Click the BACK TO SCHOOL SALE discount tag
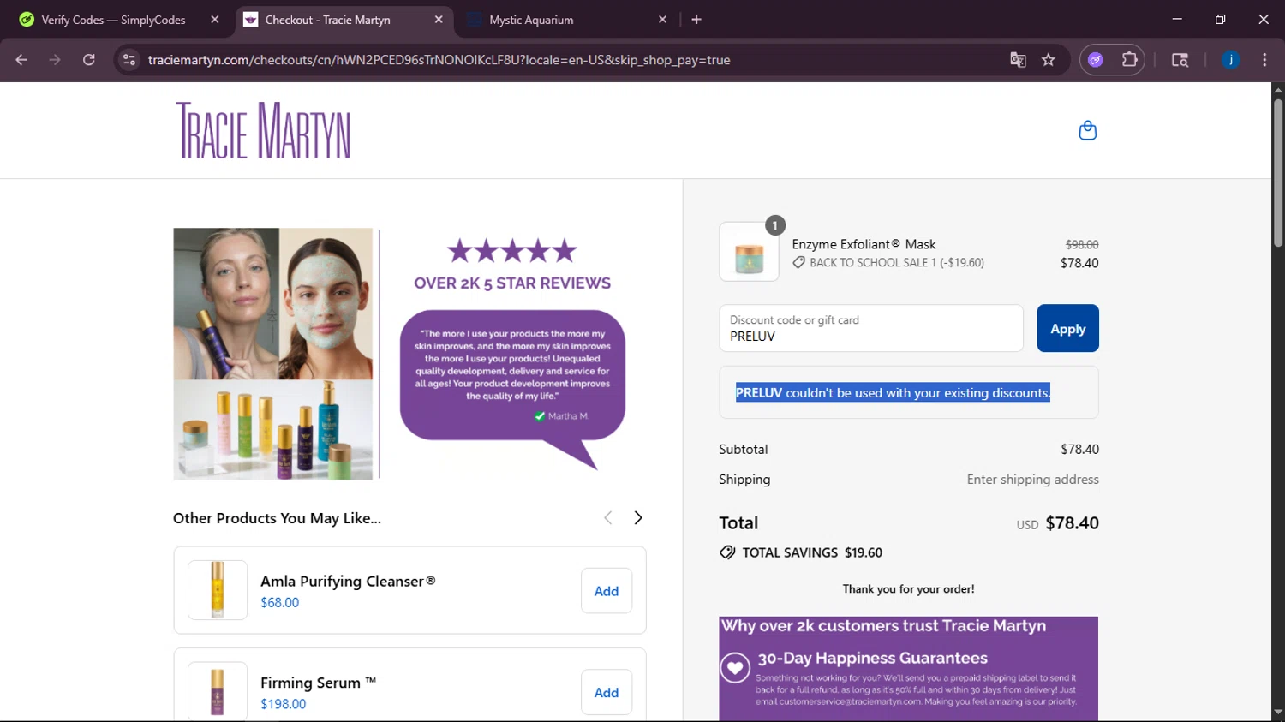 (x=888, y=263)
